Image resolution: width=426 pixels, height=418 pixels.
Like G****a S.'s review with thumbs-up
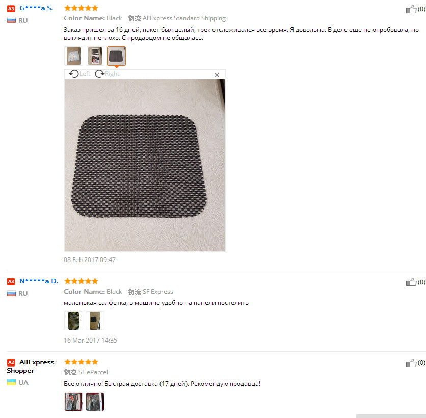pos(411,9)
